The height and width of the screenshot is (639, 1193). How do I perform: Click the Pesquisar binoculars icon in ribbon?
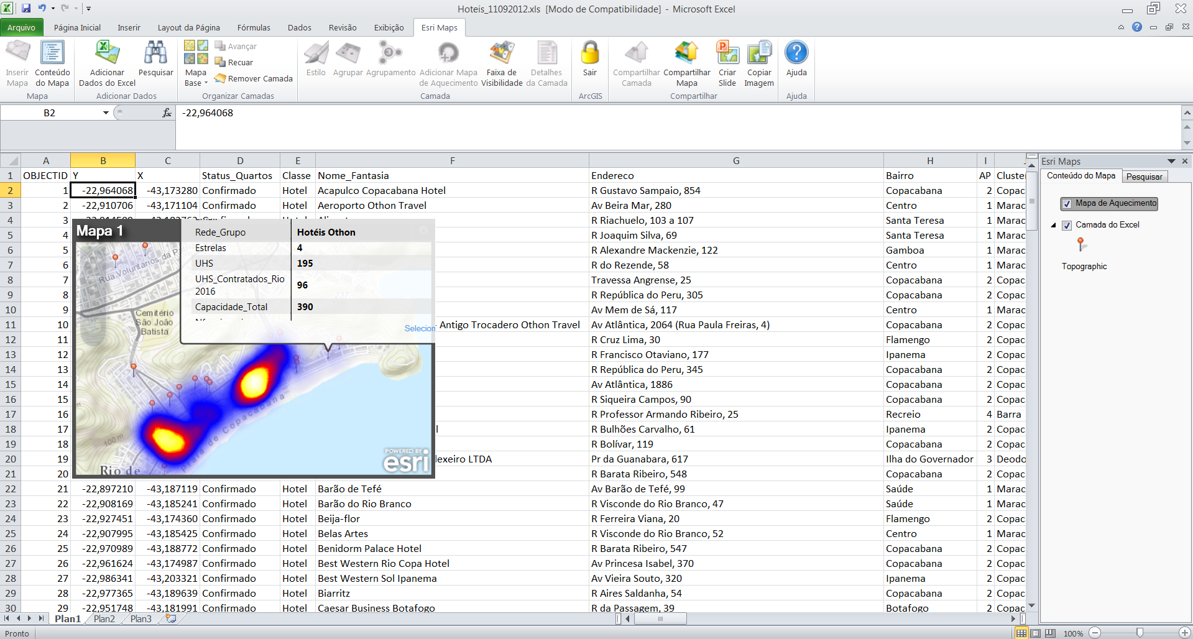155,59
